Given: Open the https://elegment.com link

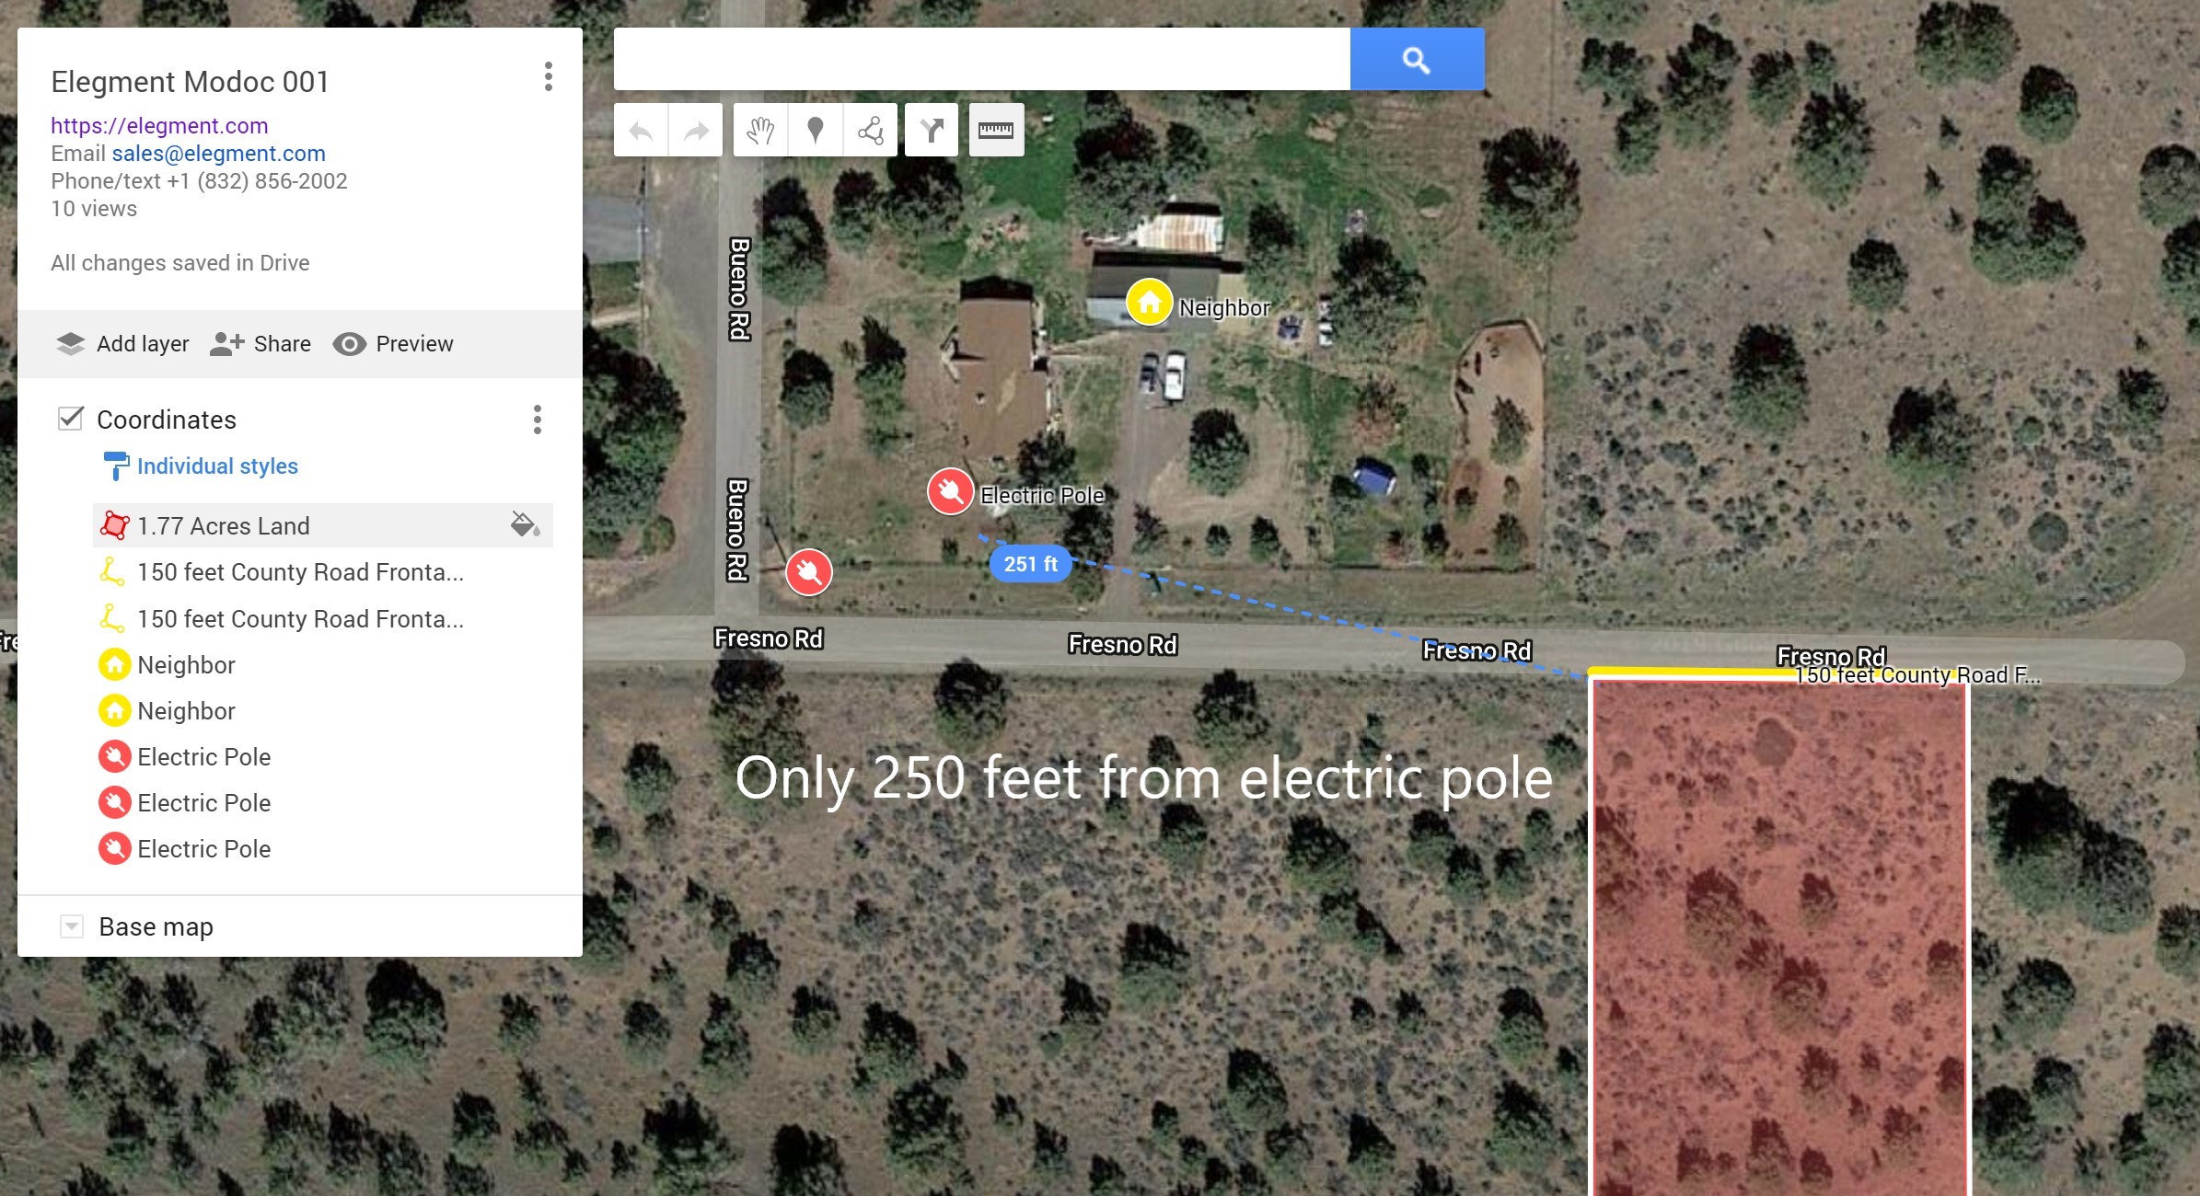Looking at the screenshot, I should (159, 125).
